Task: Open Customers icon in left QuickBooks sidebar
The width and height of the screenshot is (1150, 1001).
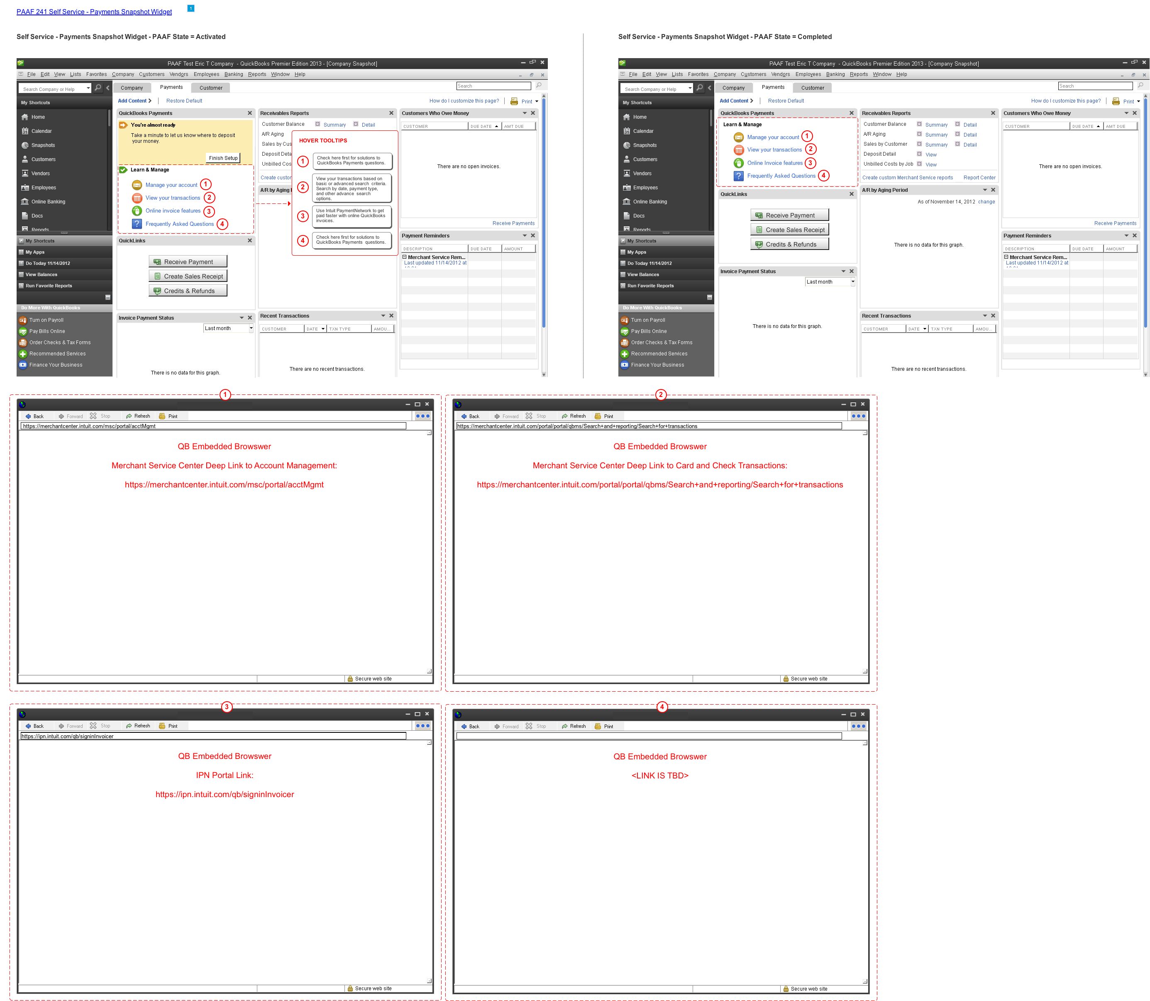Action: click(x=24, y=159)
